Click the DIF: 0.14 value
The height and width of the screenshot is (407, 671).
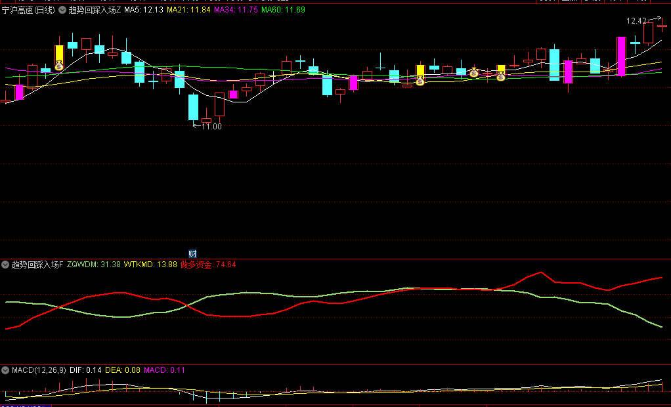coord(85,370)
